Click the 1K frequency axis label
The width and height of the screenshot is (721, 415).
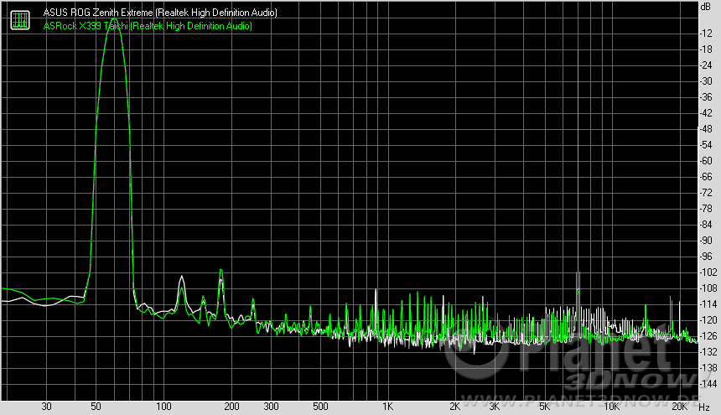(x=388, y=407)
